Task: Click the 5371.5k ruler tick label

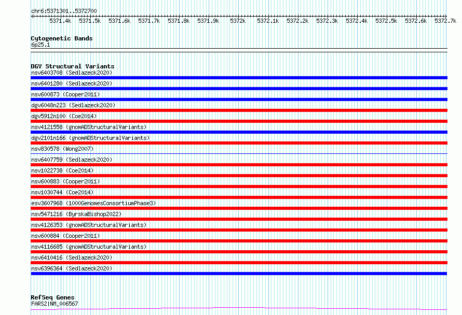Action: point(90,21)
